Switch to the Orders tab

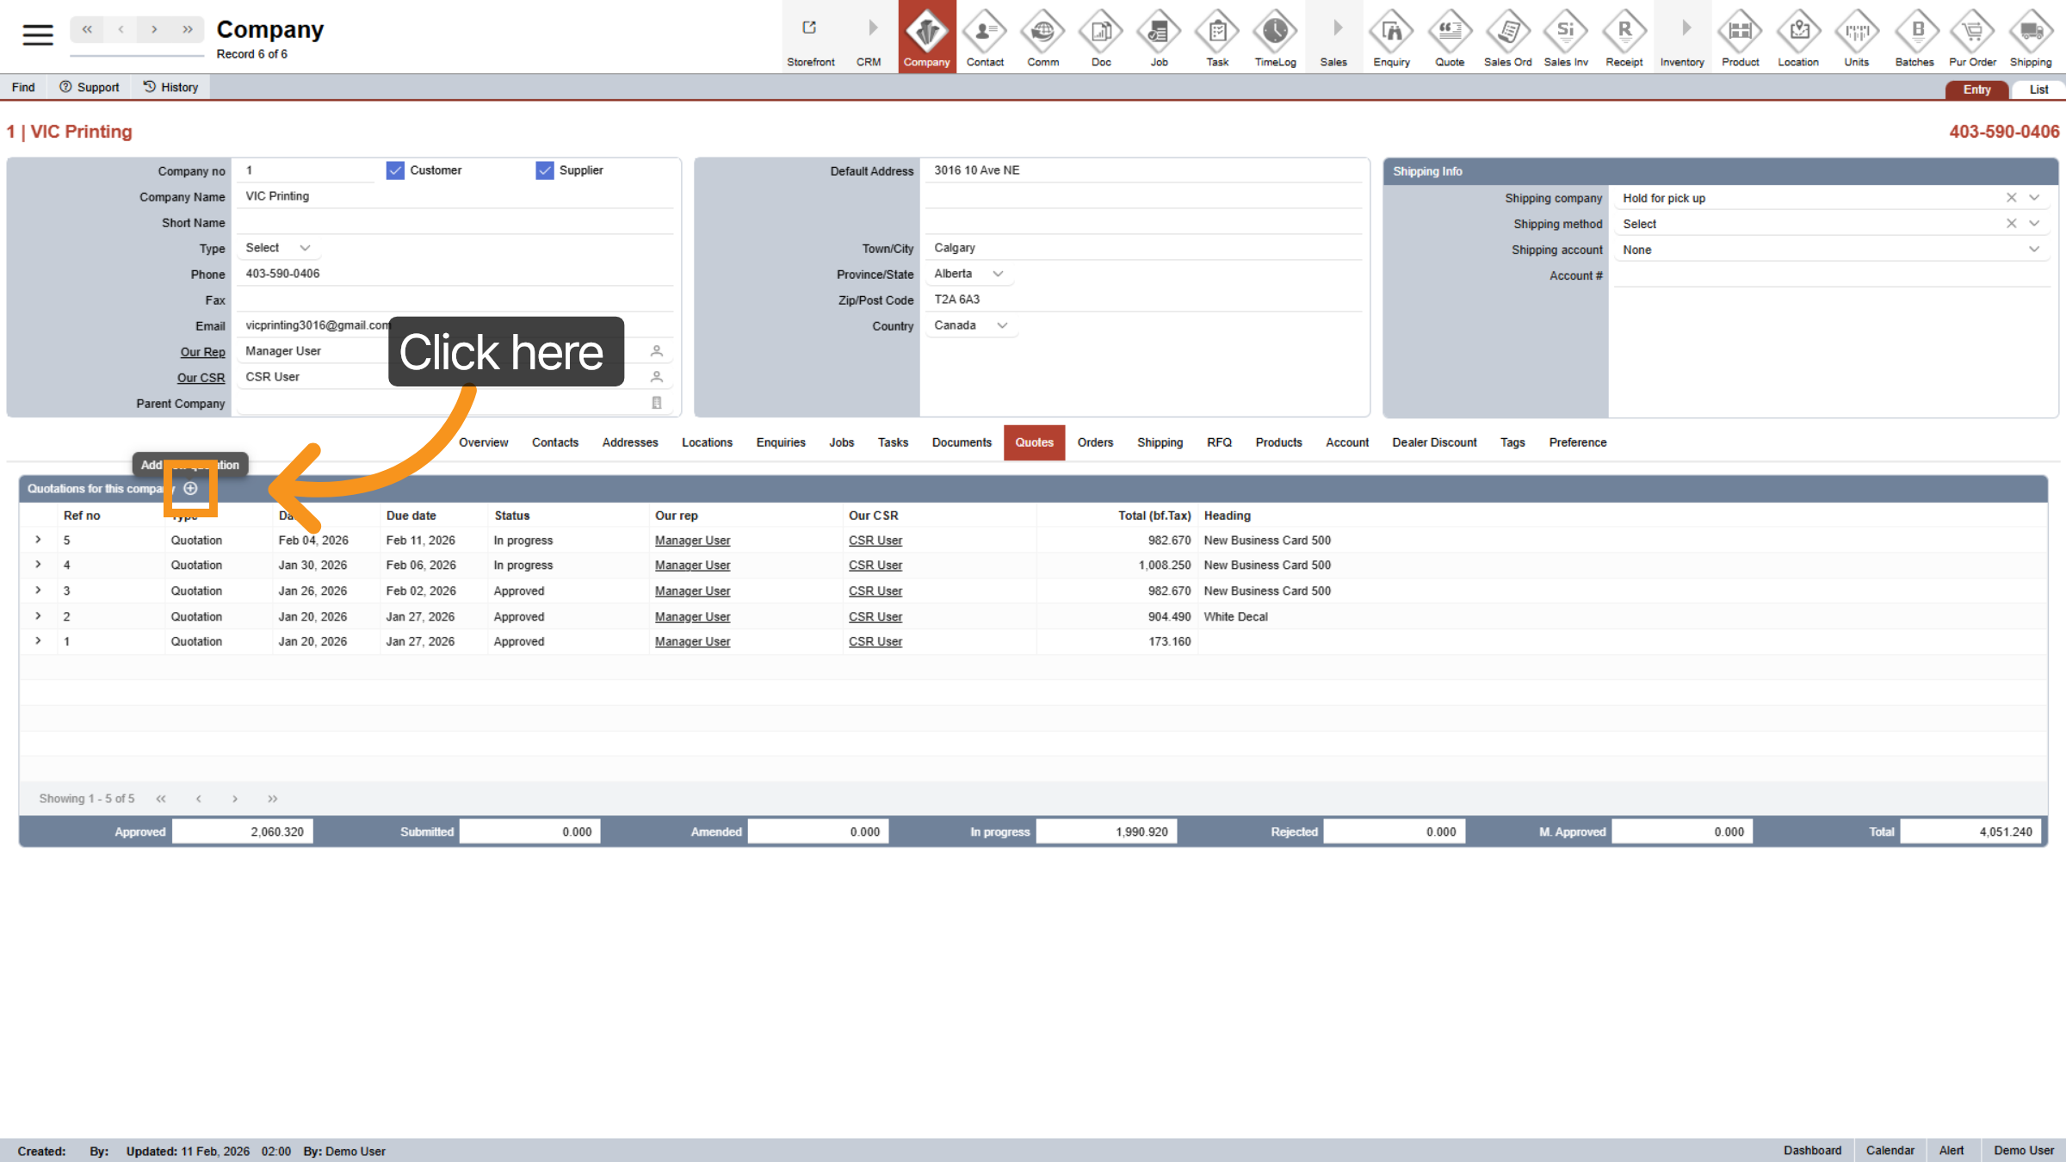point(1095,442)
